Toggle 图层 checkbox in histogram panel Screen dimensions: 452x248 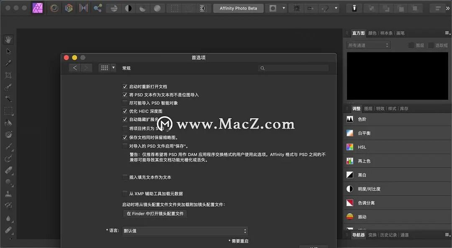411,45
